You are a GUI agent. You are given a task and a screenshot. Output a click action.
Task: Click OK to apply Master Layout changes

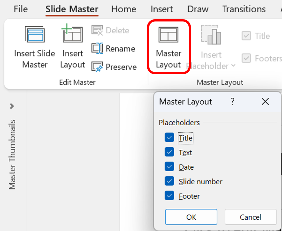(191, 217)
